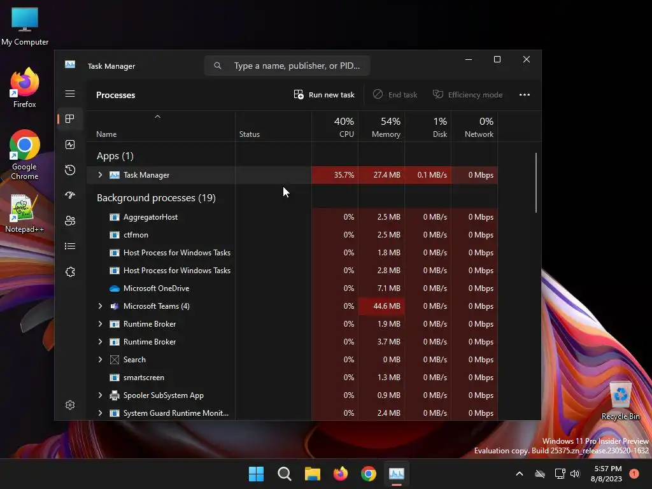Click the network tray icon
652x489 pixels.
(x=560, y=474)
